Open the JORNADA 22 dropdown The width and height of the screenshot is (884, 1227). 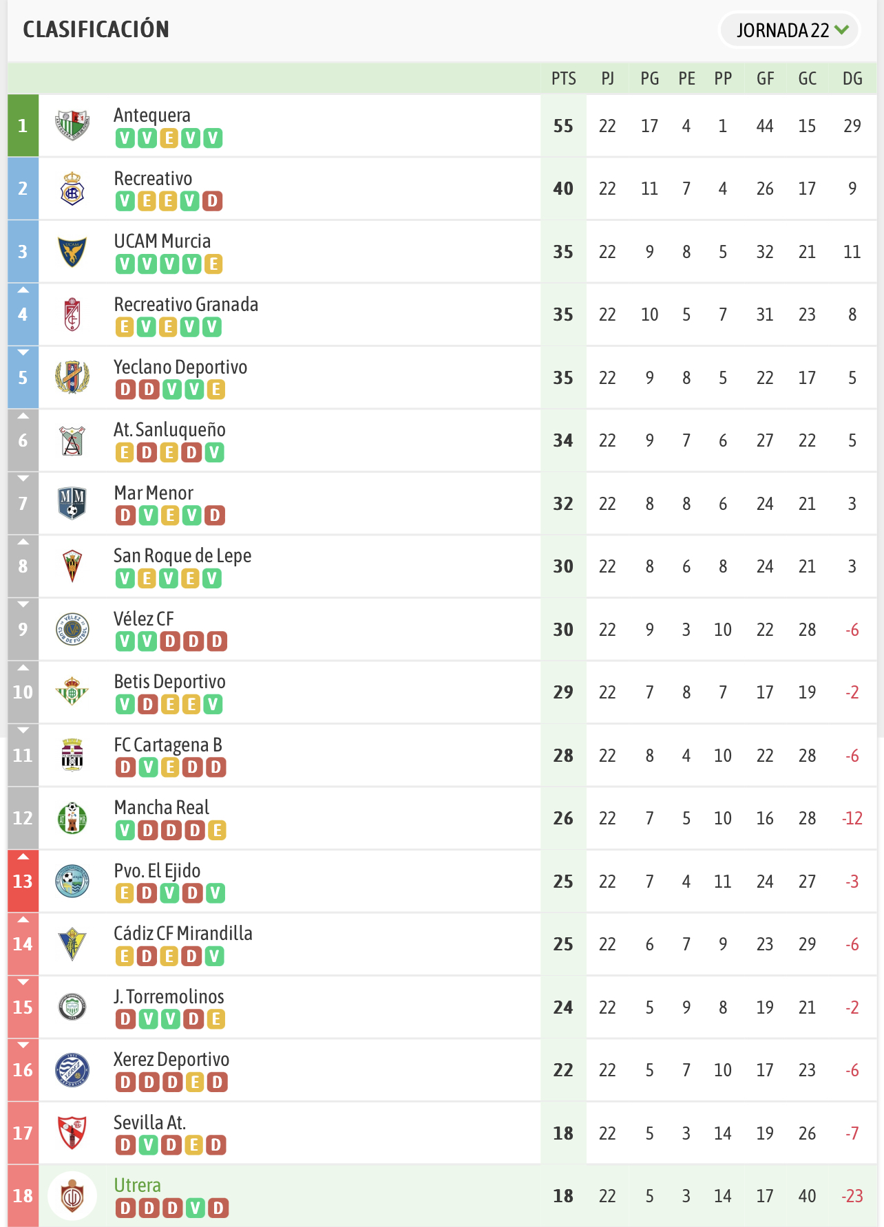coord(790,30)
